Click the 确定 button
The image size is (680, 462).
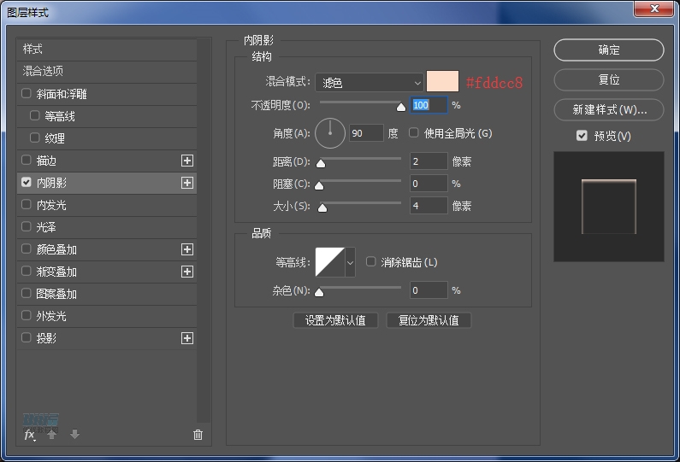point(608,50)
